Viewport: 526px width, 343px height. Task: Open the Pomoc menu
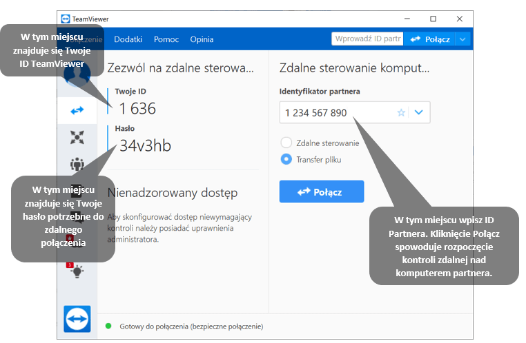point(166,39)
